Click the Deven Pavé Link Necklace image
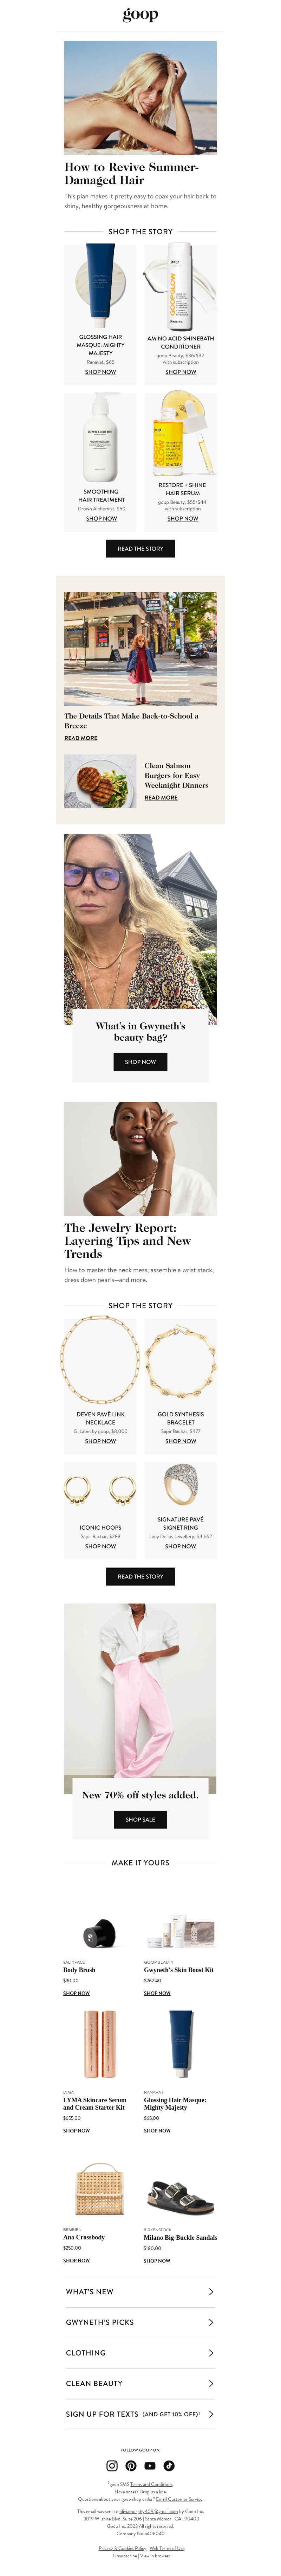 (100, 1361)
